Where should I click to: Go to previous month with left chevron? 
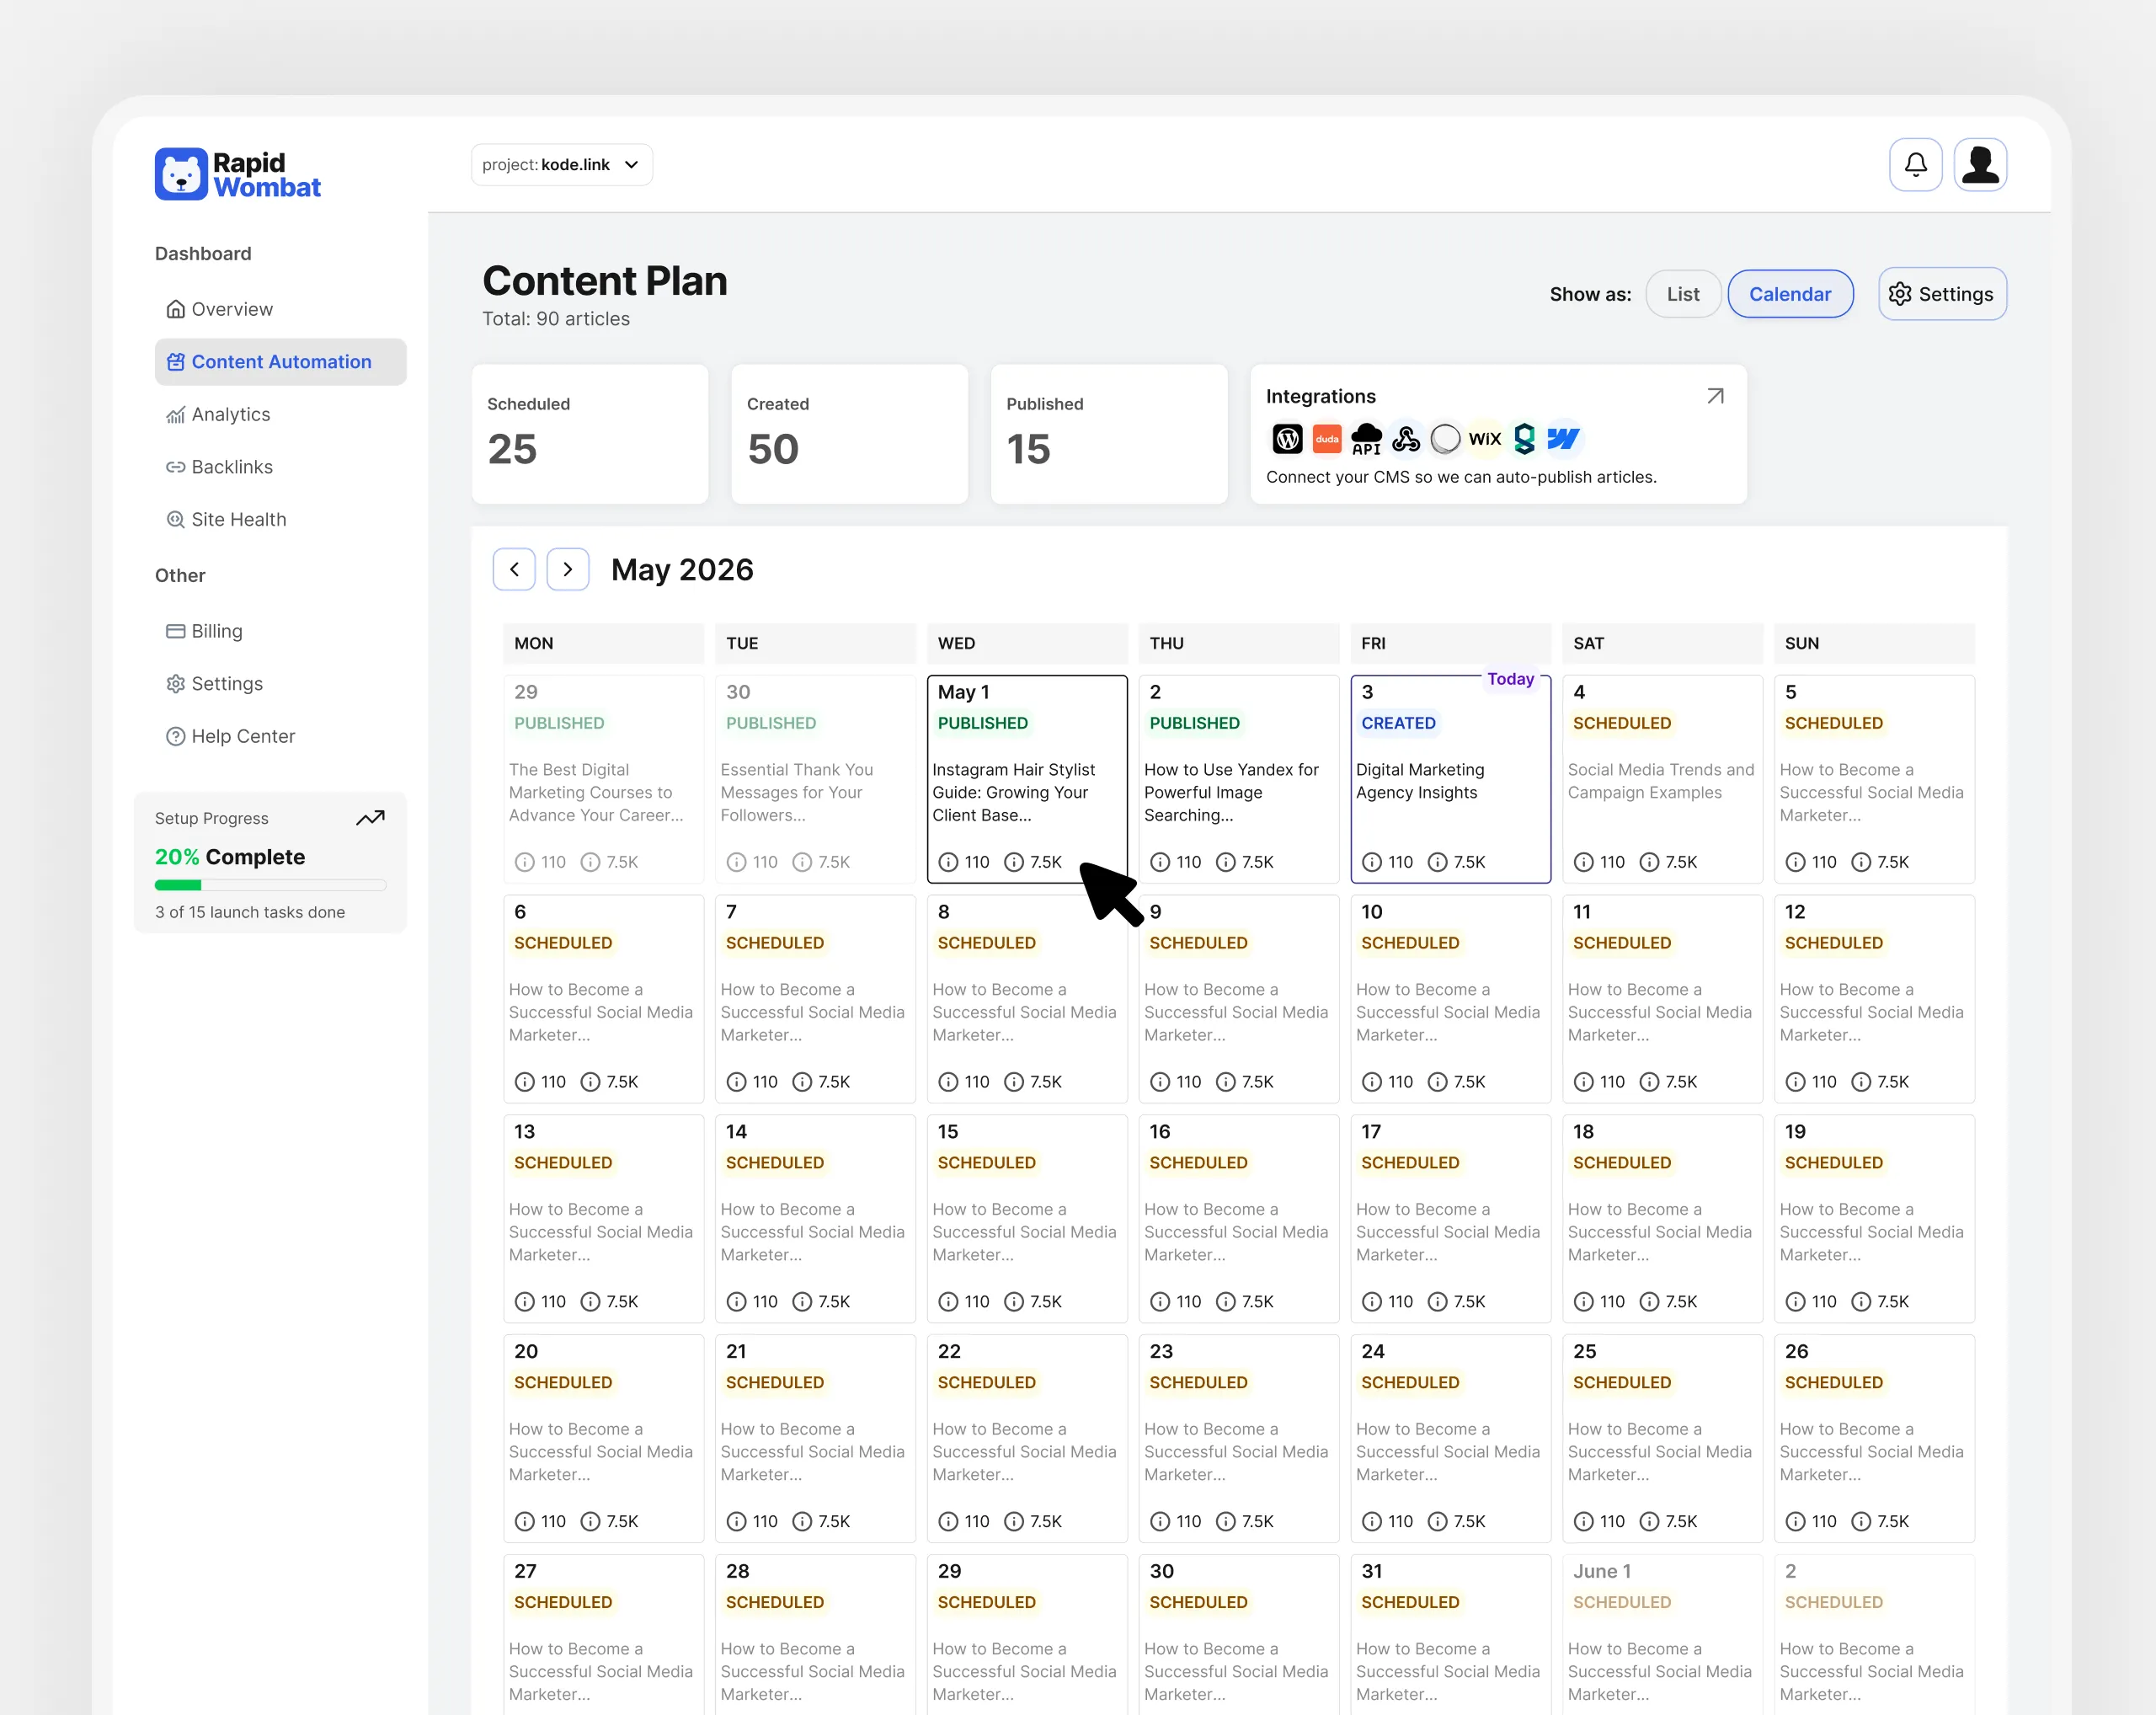coord(514,569)
